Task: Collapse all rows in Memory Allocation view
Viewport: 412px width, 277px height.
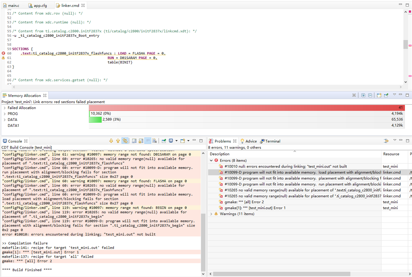Action: point(370,95)
